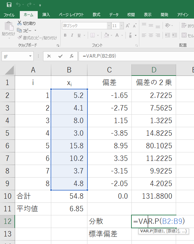Click the font size box showing 11

pos(115,26)
